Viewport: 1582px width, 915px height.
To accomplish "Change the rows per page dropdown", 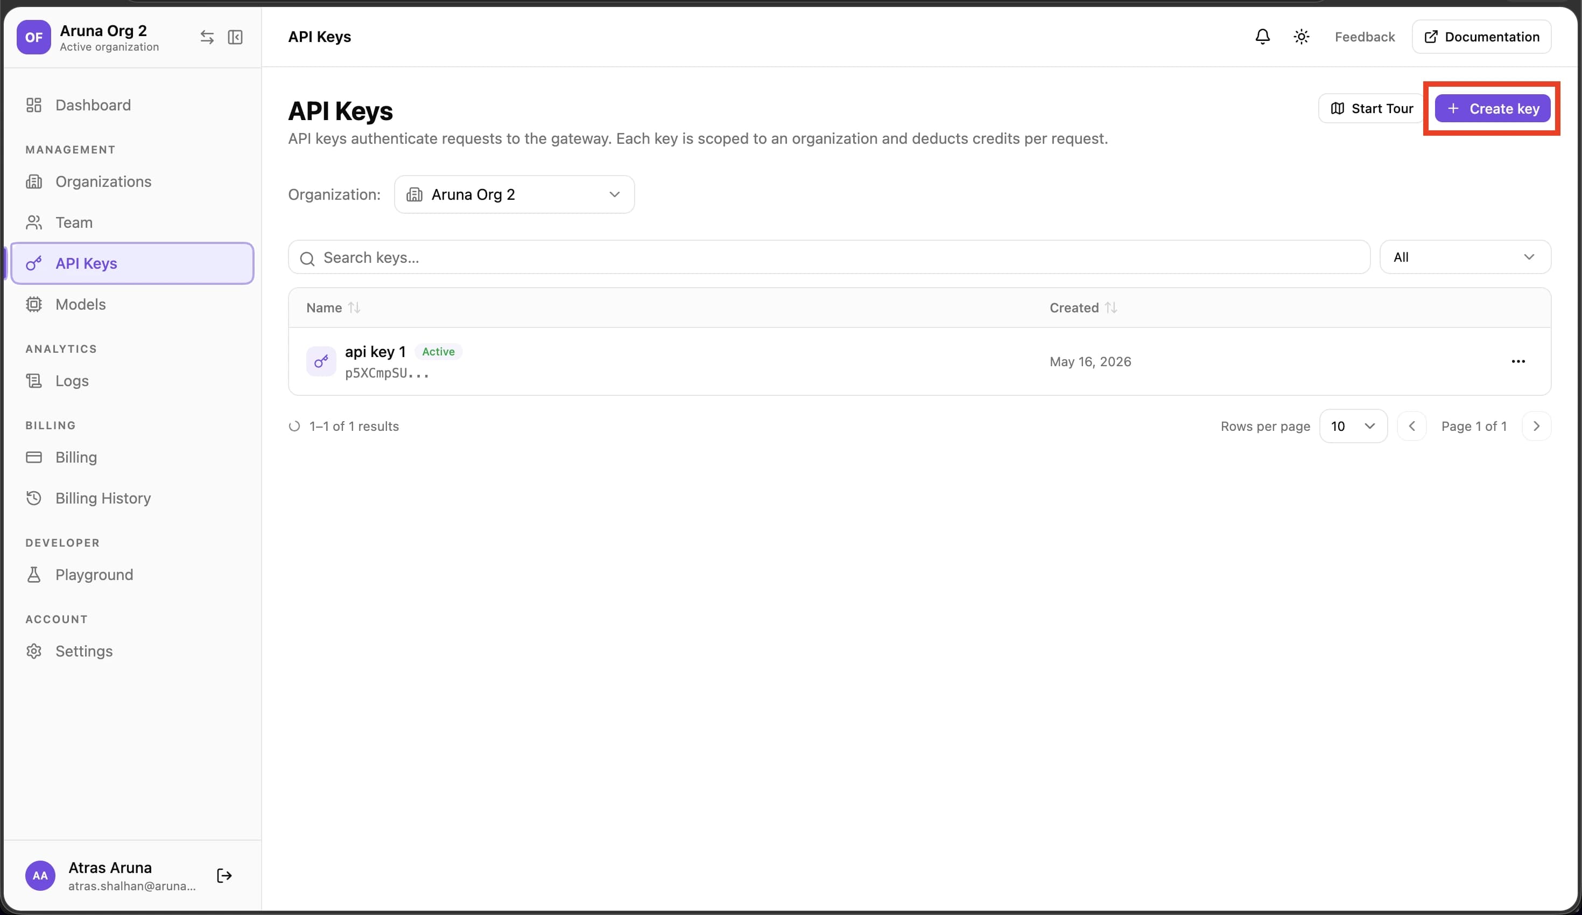I will [1353, 427].
